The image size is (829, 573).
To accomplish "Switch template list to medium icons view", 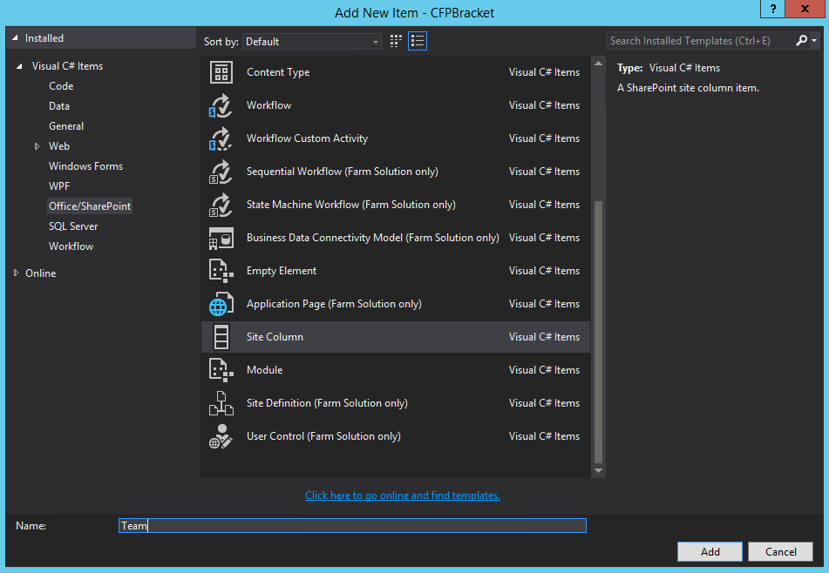I will pos(395,41).
